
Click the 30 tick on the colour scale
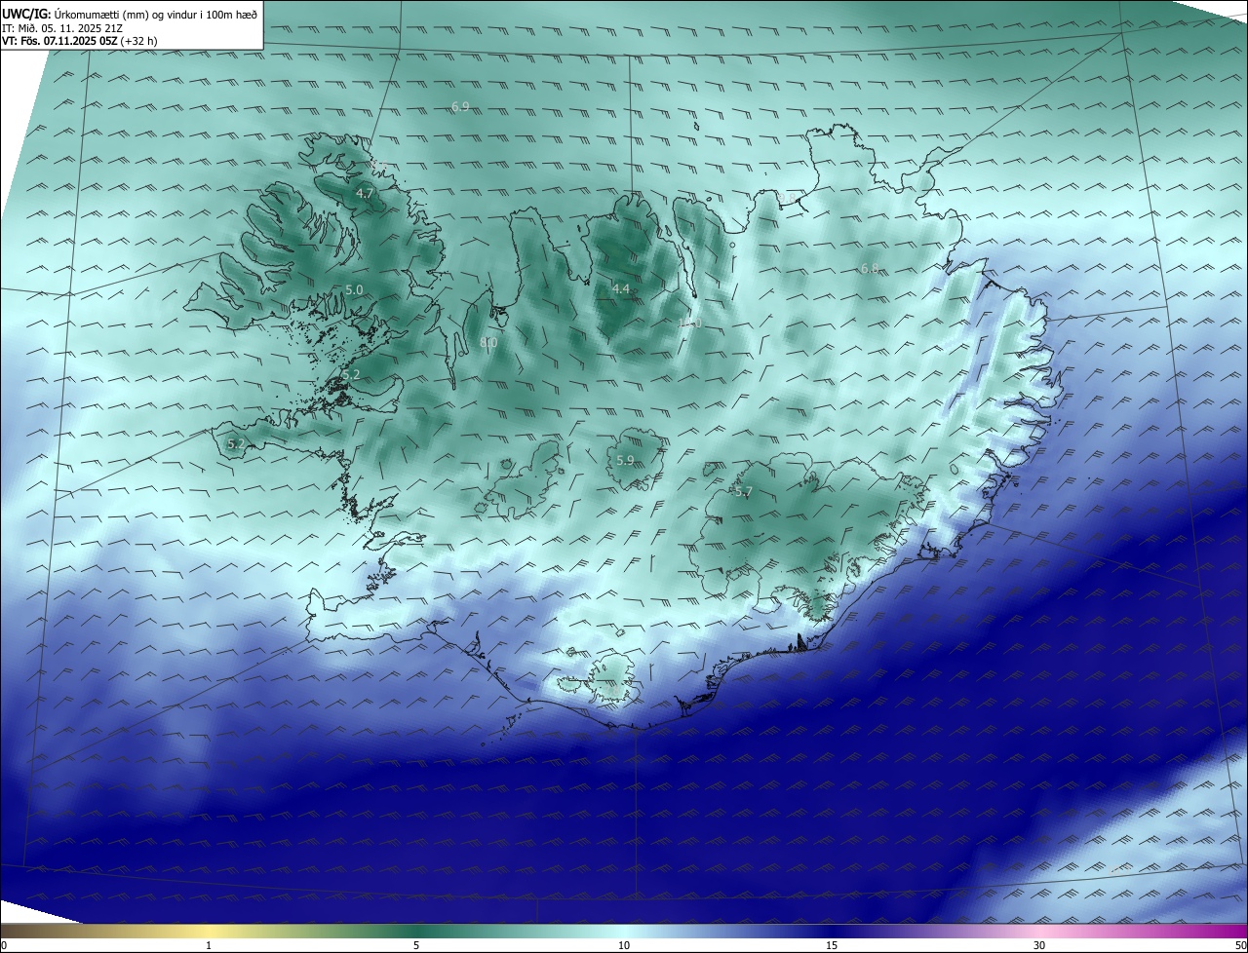coord(1039,945)
